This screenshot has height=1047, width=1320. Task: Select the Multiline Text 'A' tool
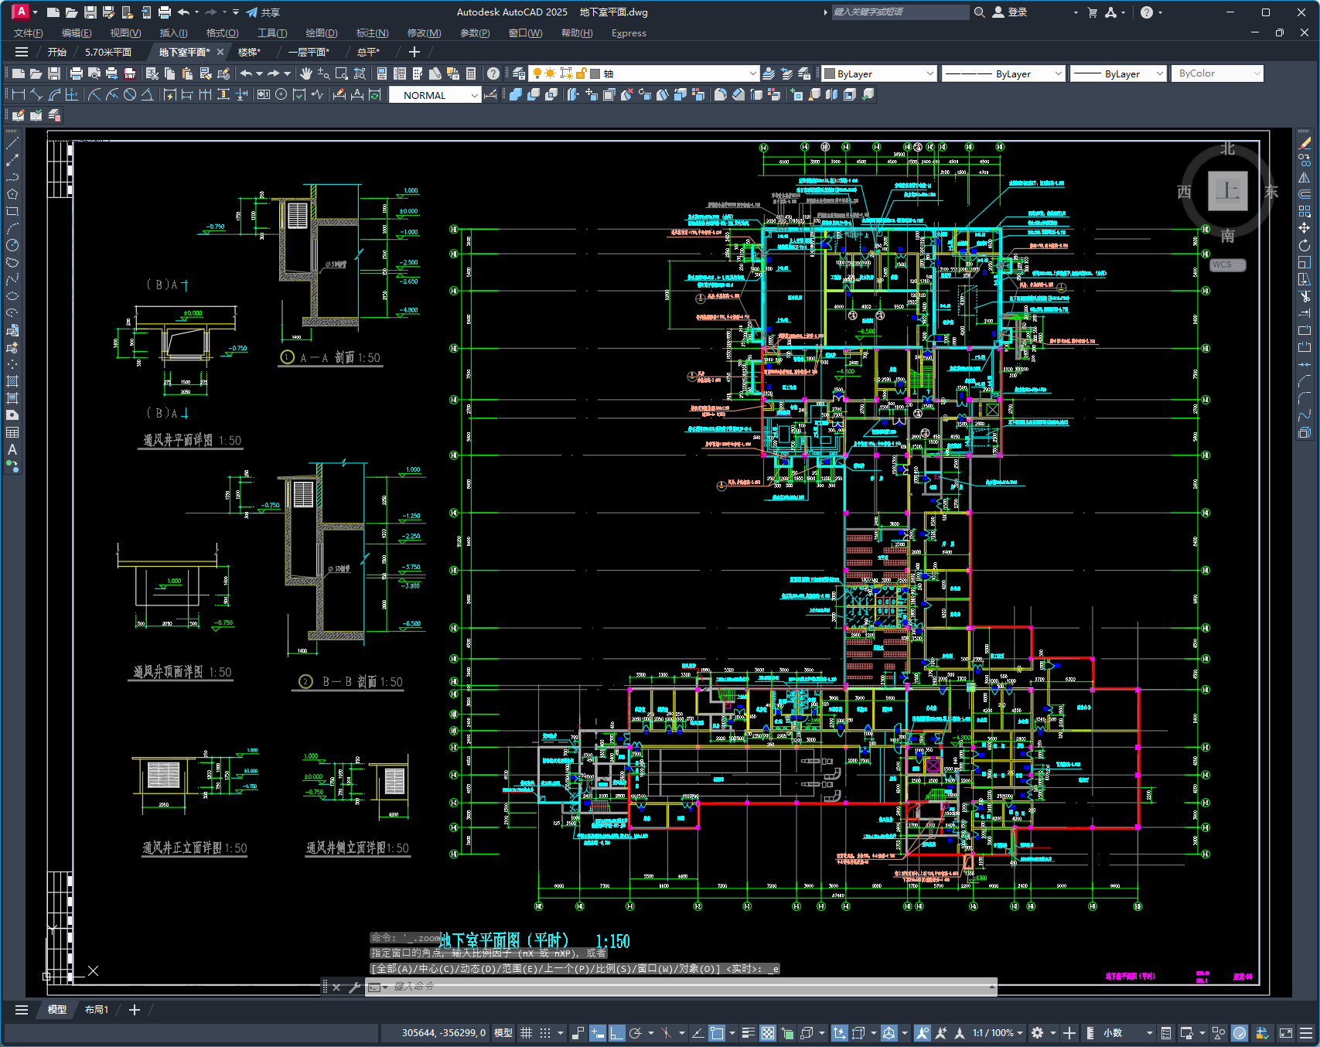tap(12, 449)
